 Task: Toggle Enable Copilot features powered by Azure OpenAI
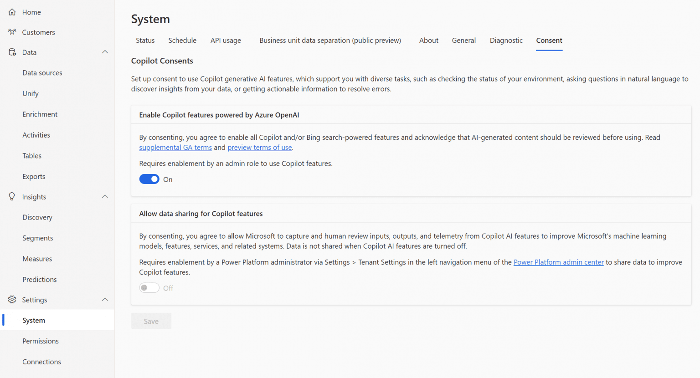149,179
